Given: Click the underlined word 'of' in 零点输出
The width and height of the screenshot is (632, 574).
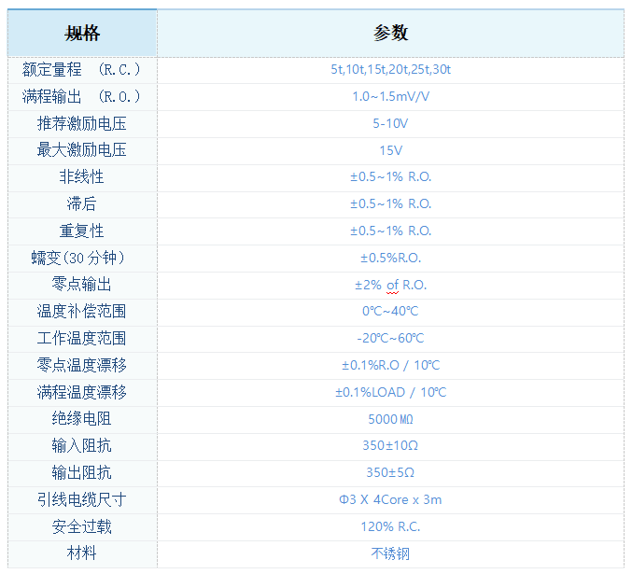Looking at the screenshot, I should point(392,285).
